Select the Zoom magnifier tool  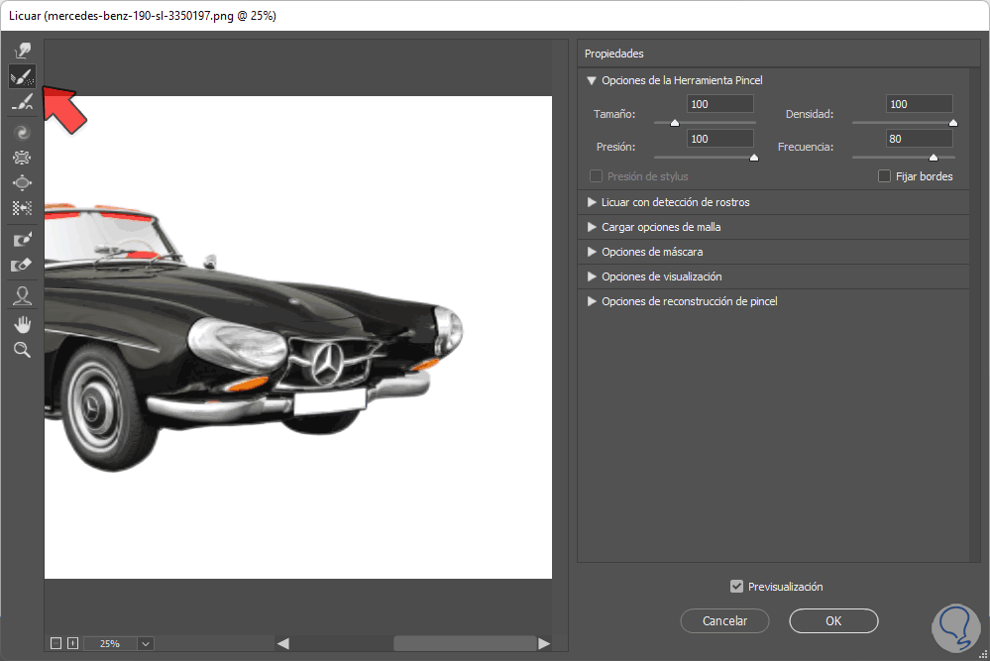[x=22, y=350]
